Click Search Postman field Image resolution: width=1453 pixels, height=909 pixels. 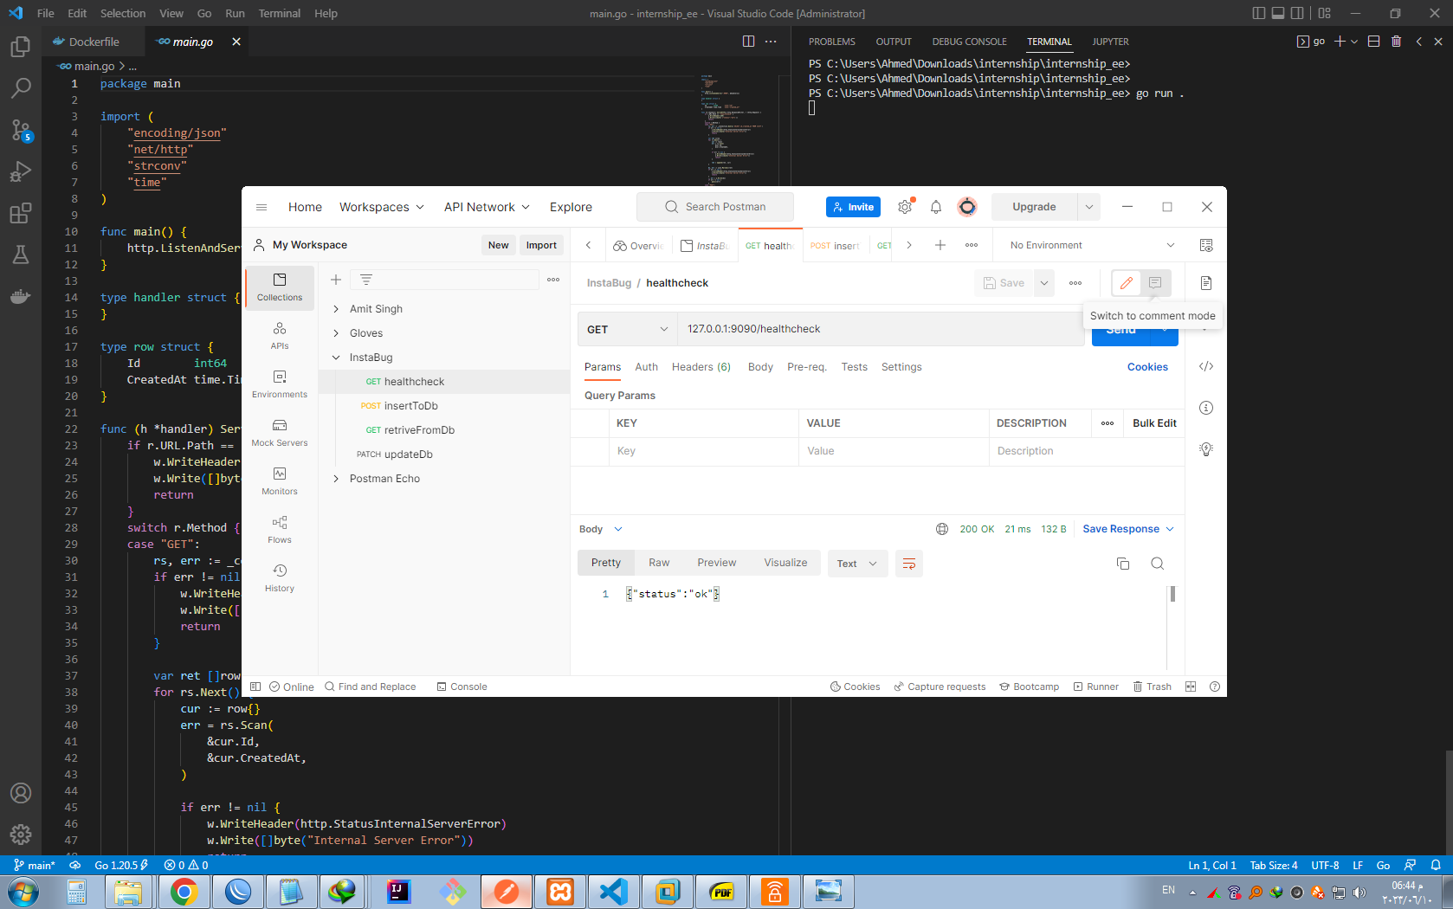(x=715, y=207)
